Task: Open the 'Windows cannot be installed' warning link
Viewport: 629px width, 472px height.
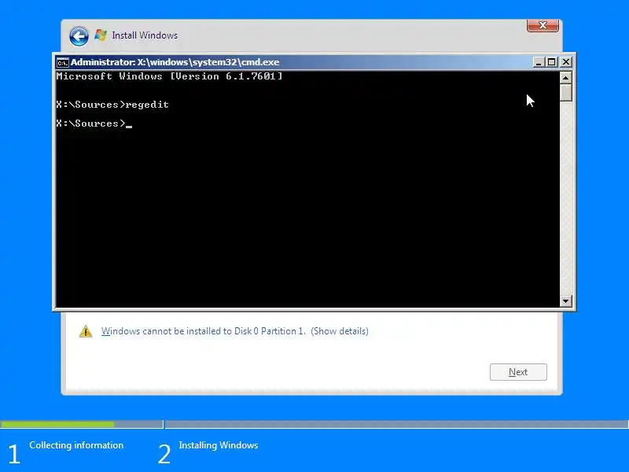Action: pyautogui.click(x=234, y=331)
